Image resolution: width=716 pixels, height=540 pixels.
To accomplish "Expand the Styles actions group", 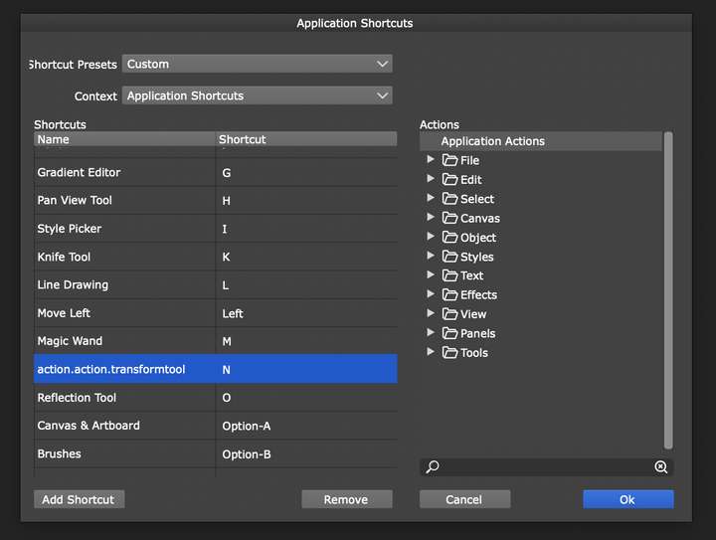I will pyautogui.click(x=431, y=256).
